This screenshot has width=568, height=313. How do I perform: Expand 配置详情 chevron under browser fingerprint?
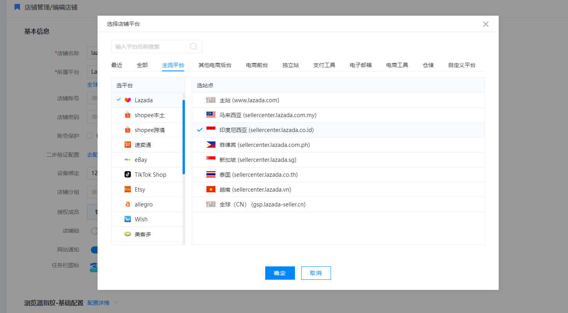[x=116, y=302]
